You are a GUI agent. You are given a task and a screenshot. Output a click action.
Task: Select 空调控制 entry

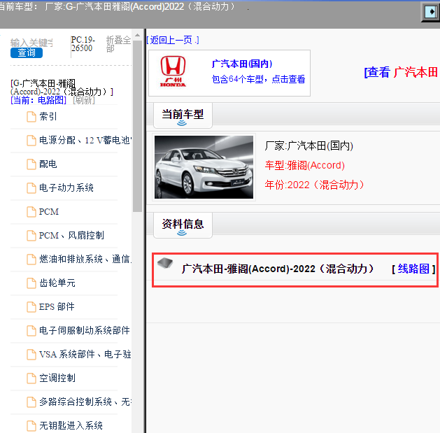click(57, 378)
